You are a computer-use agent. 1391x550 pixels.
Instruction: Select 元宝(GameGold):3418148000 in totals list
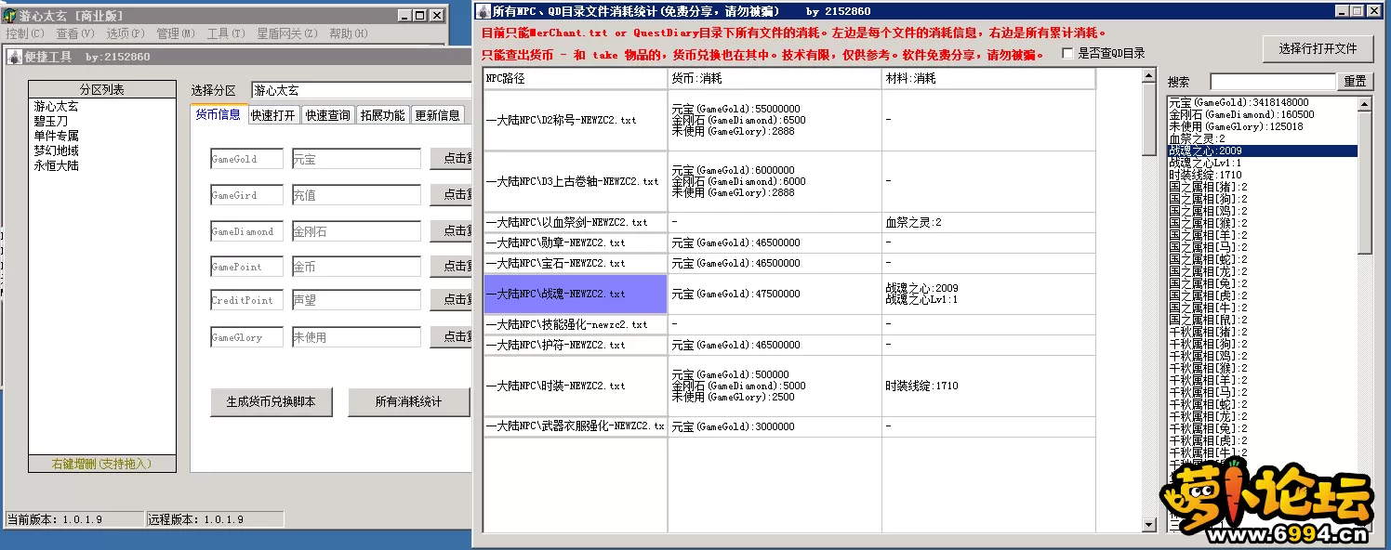(1262, 102)
